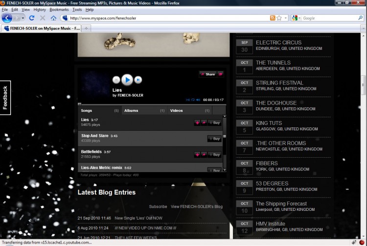Subscribe to the blog
This screenshot has height=246, width=367.
point(158,206)
